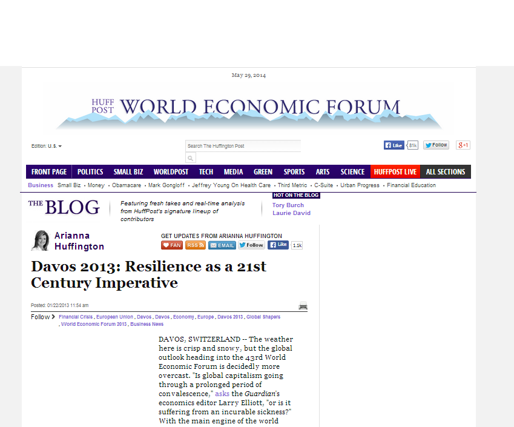This screenshot has height=427, width=514.
Task: Open the Edition: U.S. dropdown
Action: (46, 146)
